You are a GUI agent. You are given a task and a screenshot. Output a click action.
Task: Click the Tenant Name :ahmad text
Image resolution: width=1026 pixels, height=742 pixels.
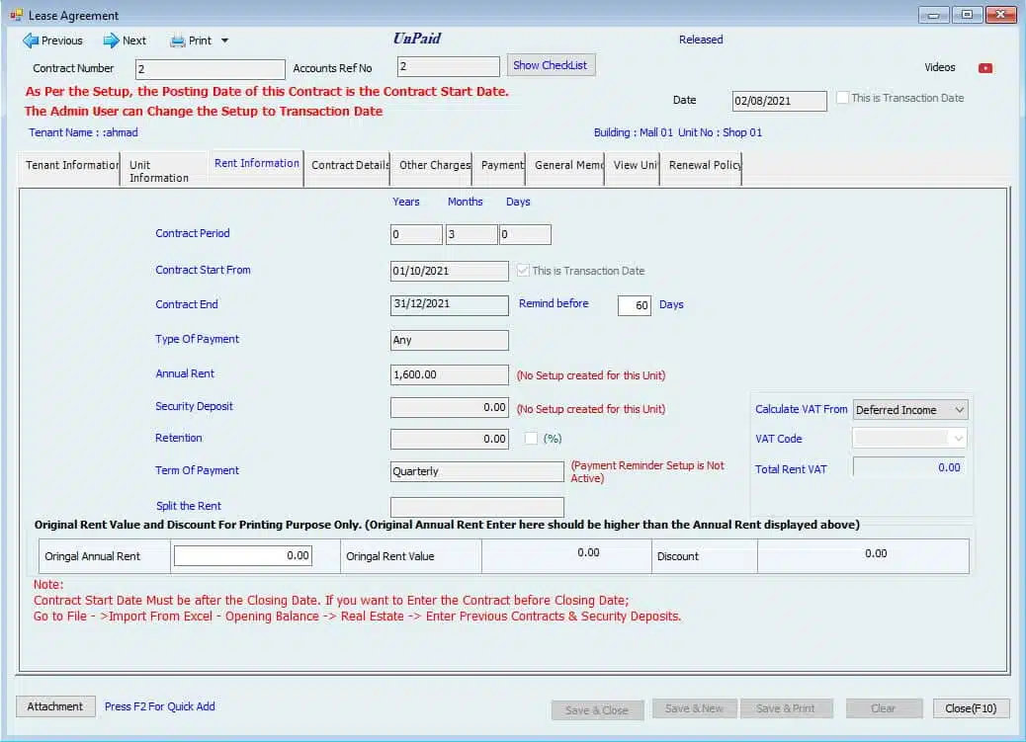pyautogui.click(x=83, y=132)
